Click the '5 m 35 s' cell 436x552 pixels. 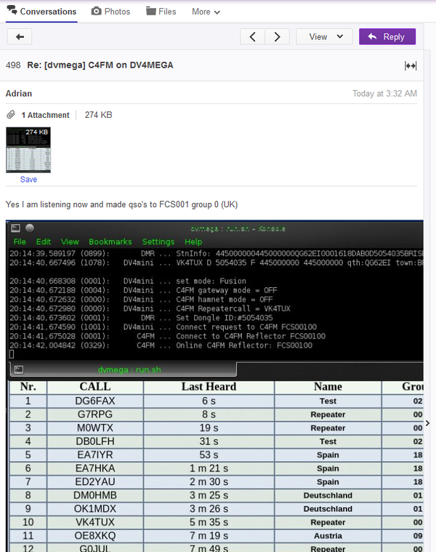[209, 522]
